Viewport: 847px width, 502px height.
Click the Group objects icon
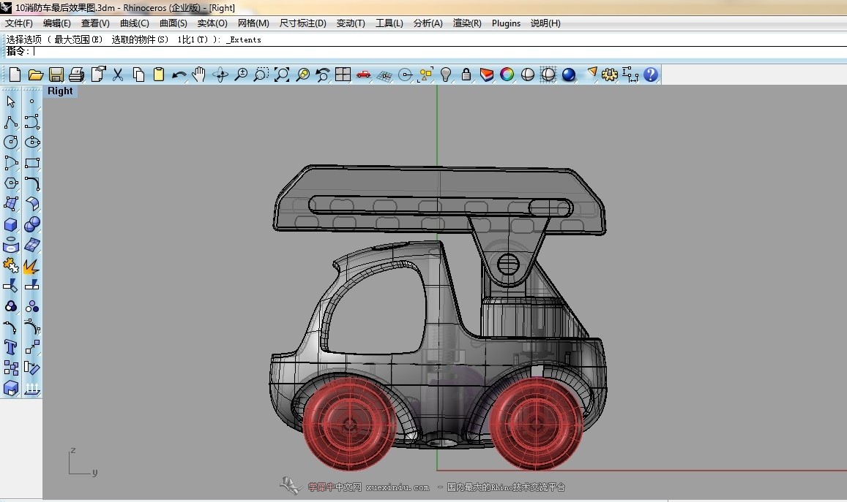[11, 306]
